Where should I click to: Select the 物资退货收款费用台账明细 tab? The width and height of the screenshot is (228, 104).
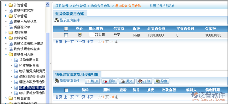click(77, 74)
